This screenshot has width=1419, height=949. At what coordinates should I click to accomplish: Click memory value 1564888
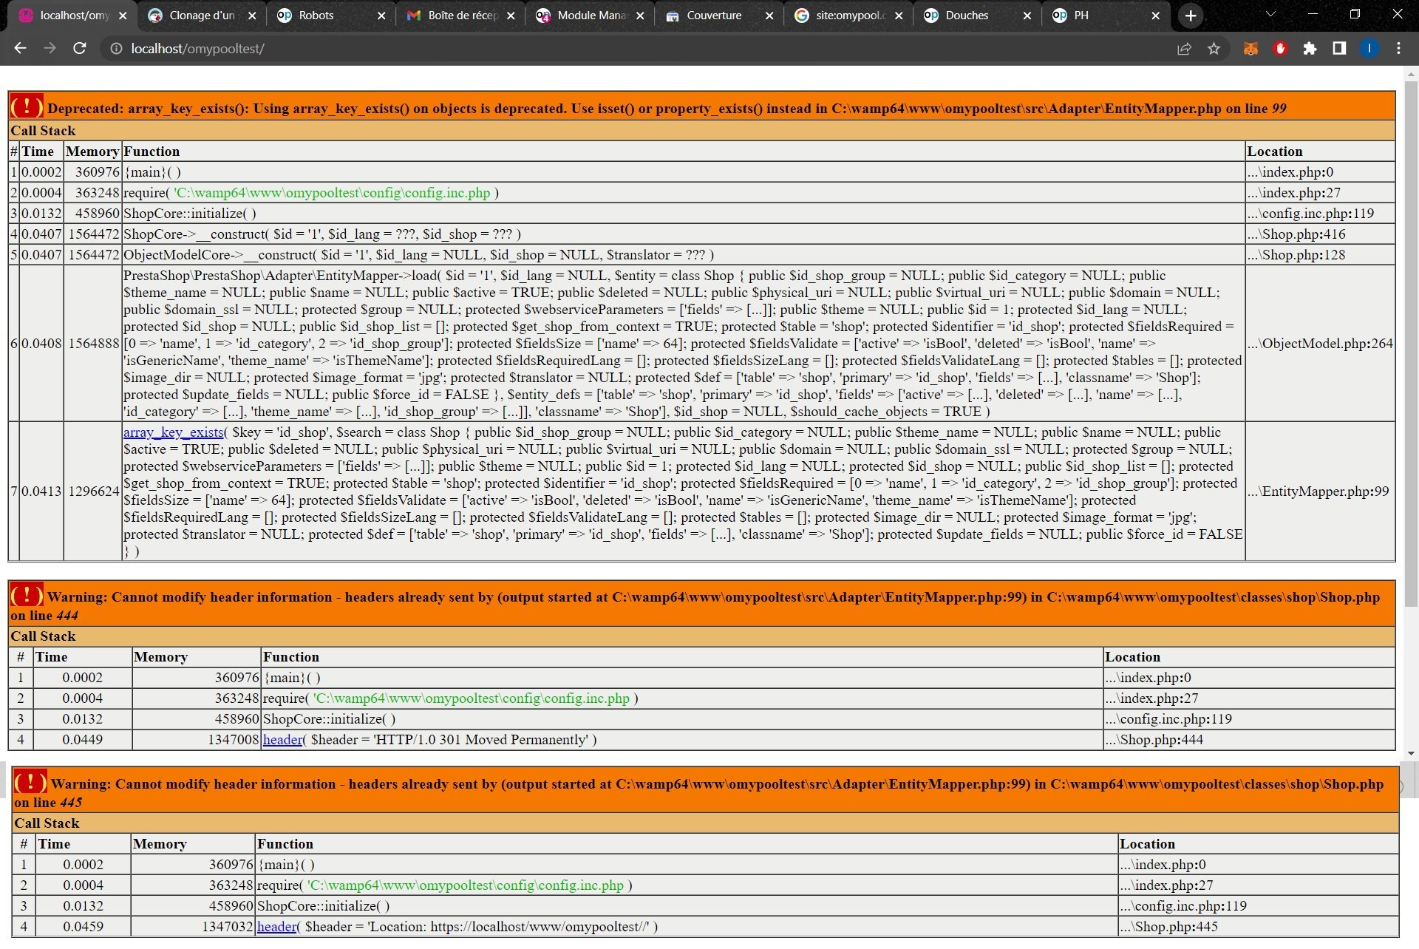pyautogui.click(x=94, y=344)
